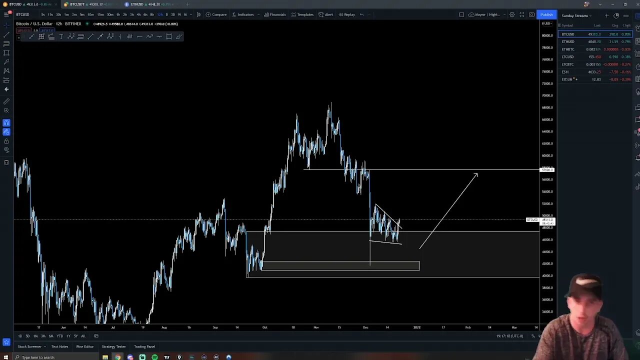640x360 pixels.
Task: Open the Text Notes tab
Action: pyautogui.click(x=59, y=346)
